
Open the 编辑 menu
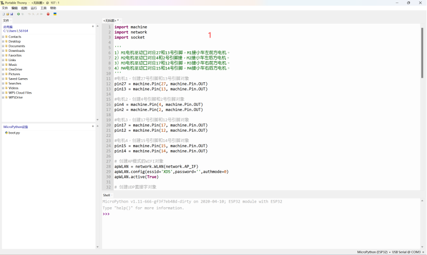pos(14,8)
